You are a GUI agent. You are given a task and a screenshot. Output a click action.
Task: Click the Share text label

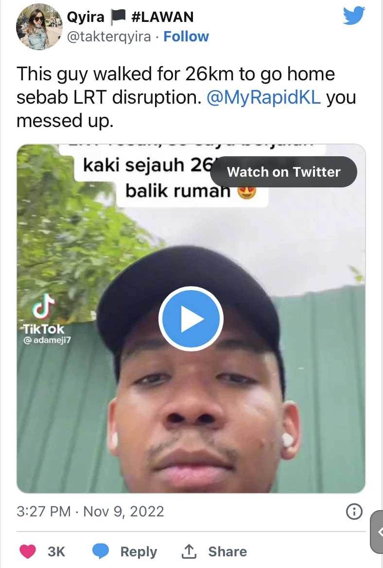[227, 551]
